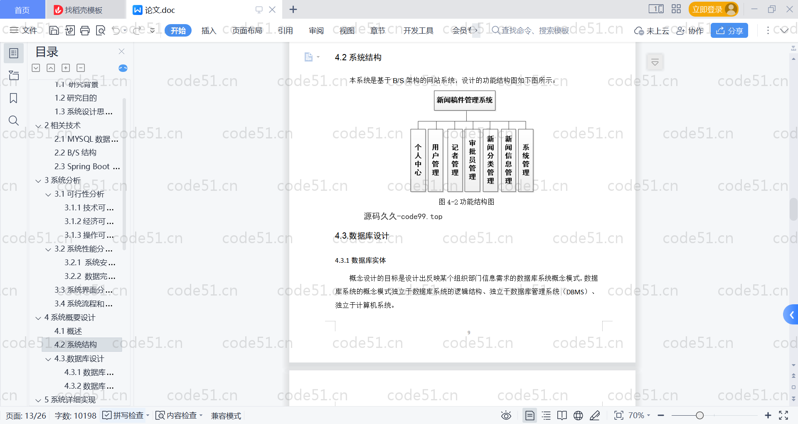Collapse the 2 相关技术 outline node

(x=38, y=126)
